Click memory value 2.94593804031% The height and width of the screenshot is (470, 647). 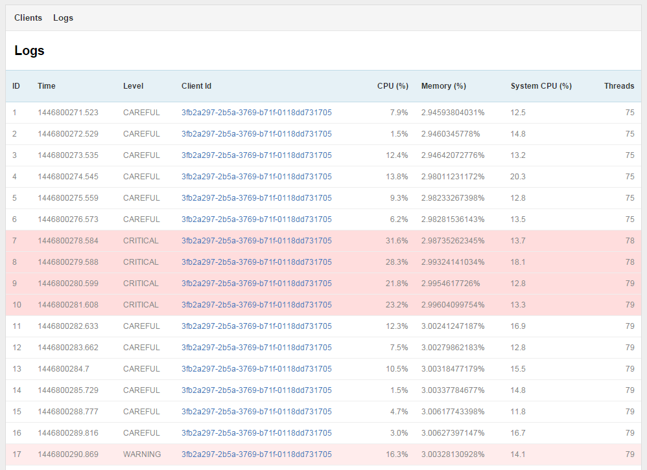point(453,113)
